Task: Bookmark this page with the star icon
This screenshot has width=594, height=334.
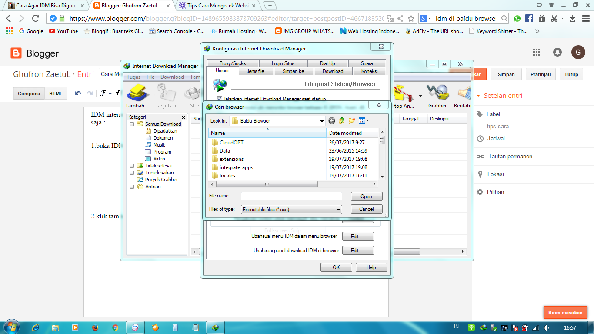Action: pos(411,18)
